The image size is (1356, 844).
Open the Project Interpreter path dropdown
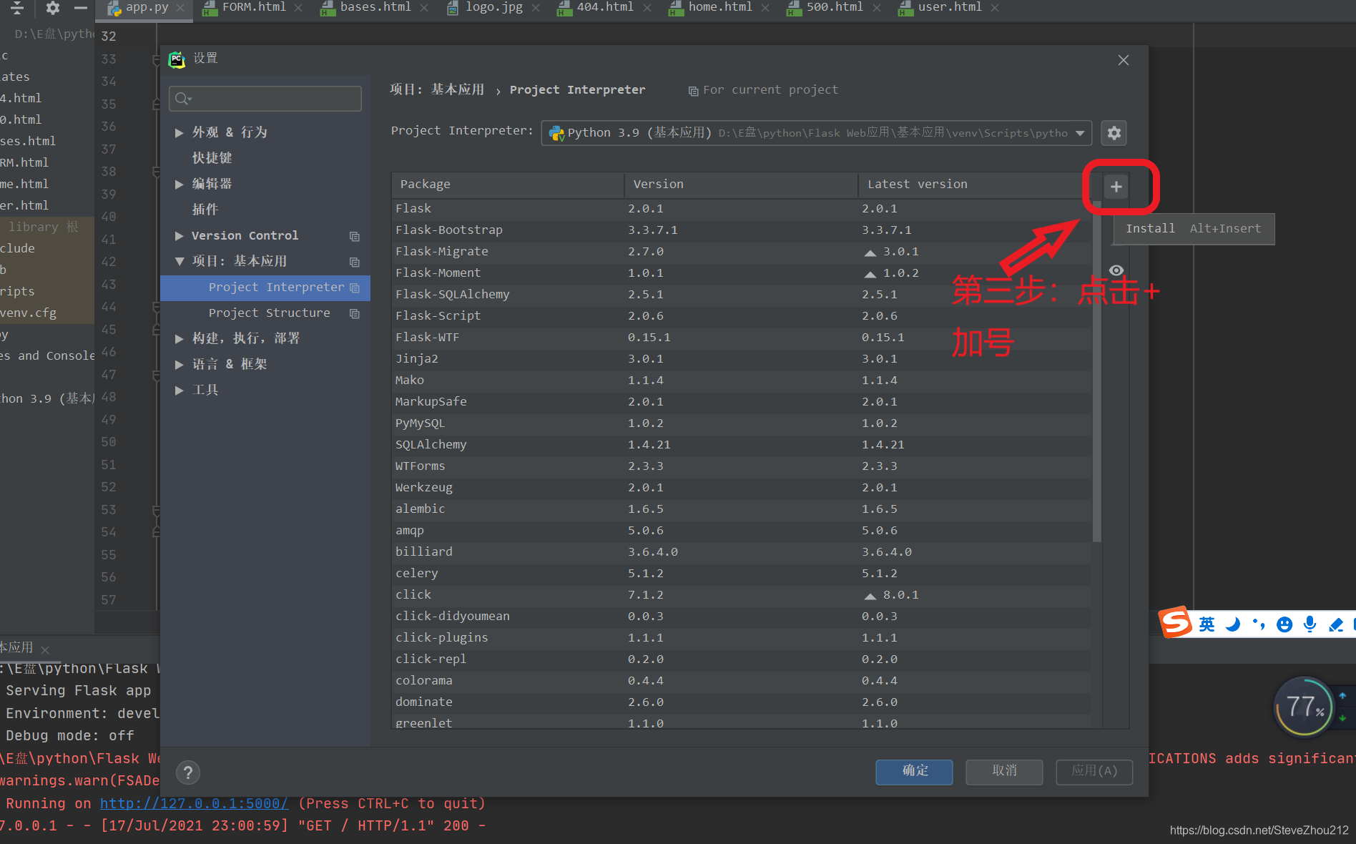coord(1079,133)
